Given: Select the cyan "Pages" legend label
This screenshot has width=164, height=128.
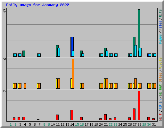Looking at the screenshot, I should click(160, 39).
